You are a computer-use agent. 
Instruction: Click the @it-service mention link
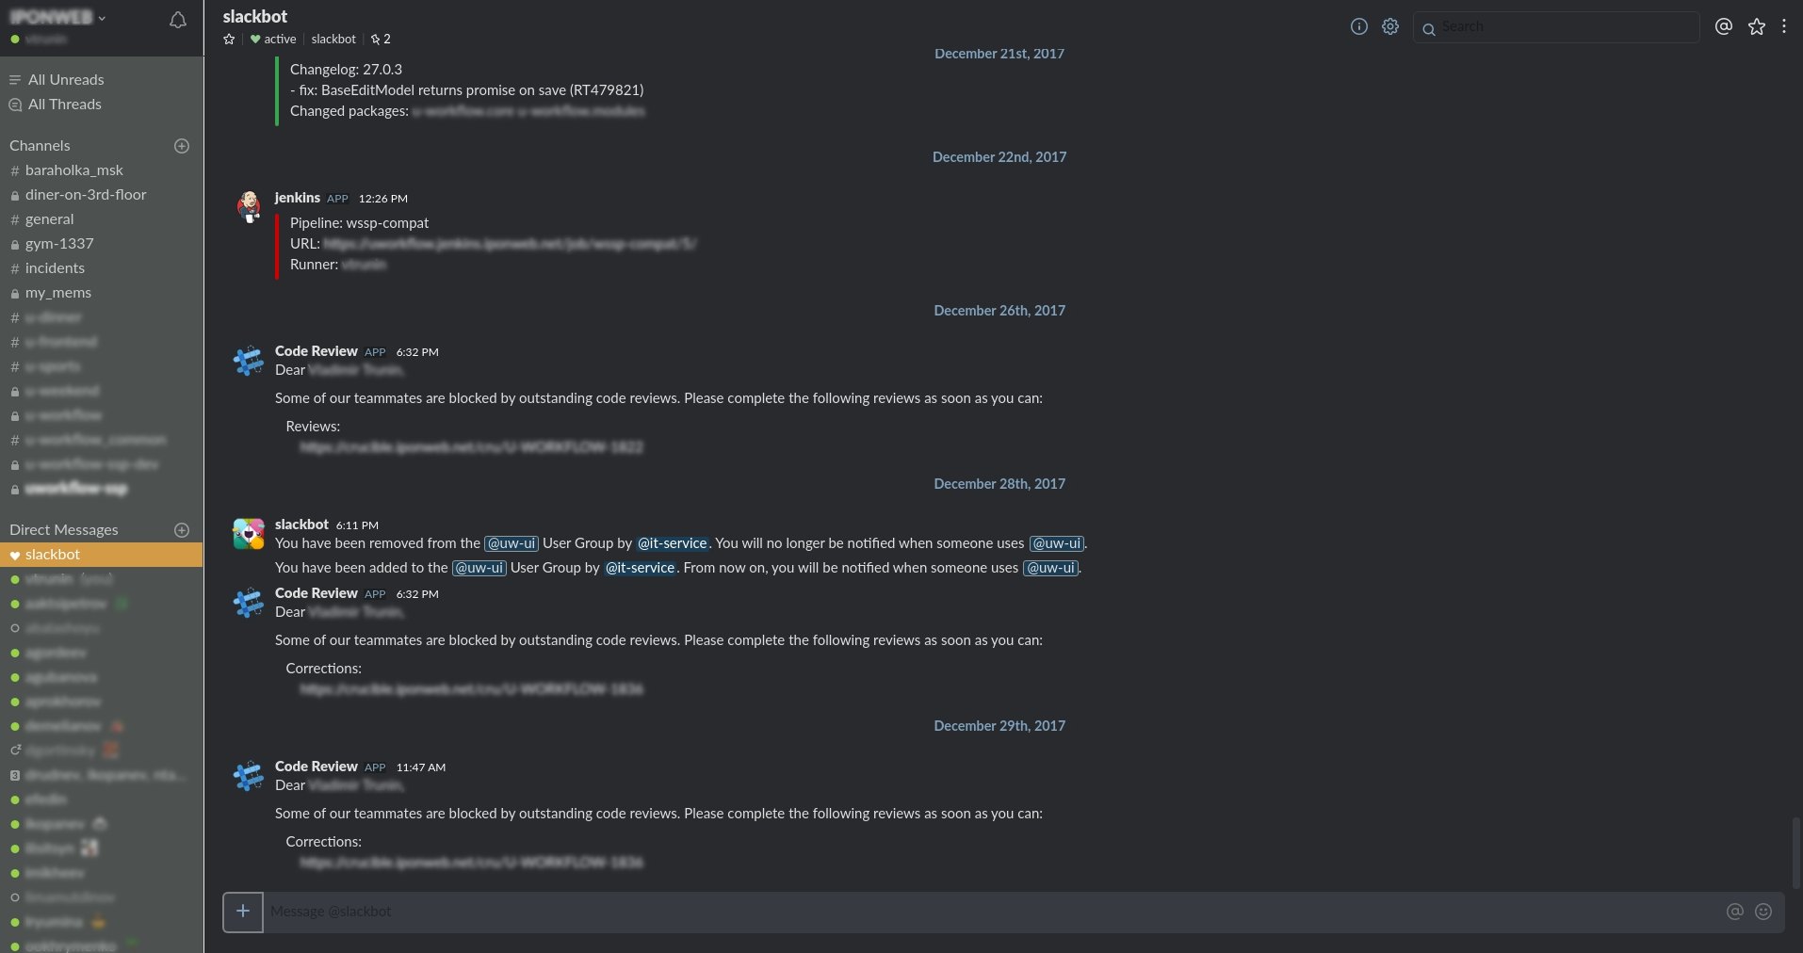(672, 543)
